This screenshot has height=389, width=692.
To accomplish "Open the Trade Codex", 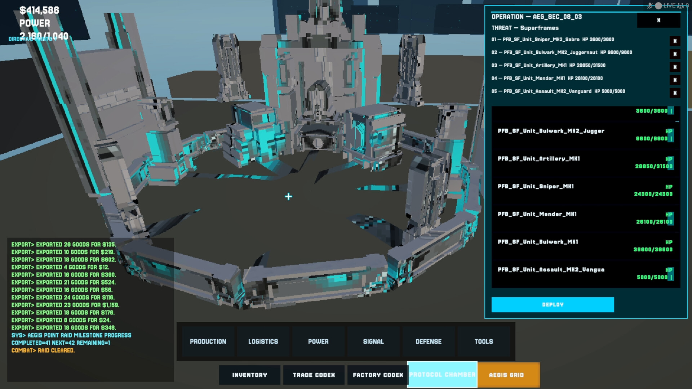I will coord(314,375).
